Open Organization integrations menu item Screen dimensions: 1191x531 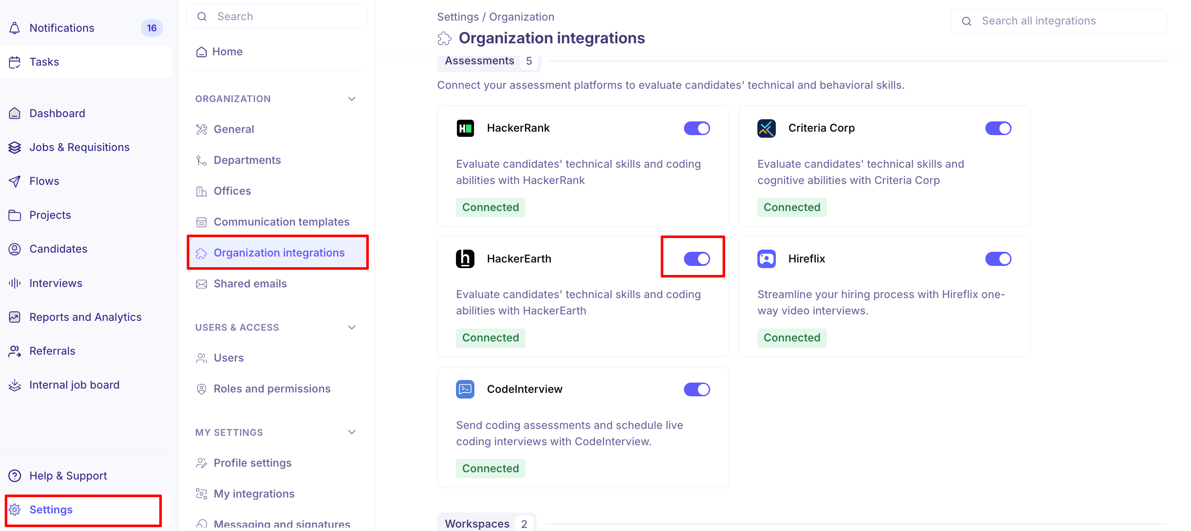pos(277,253)
